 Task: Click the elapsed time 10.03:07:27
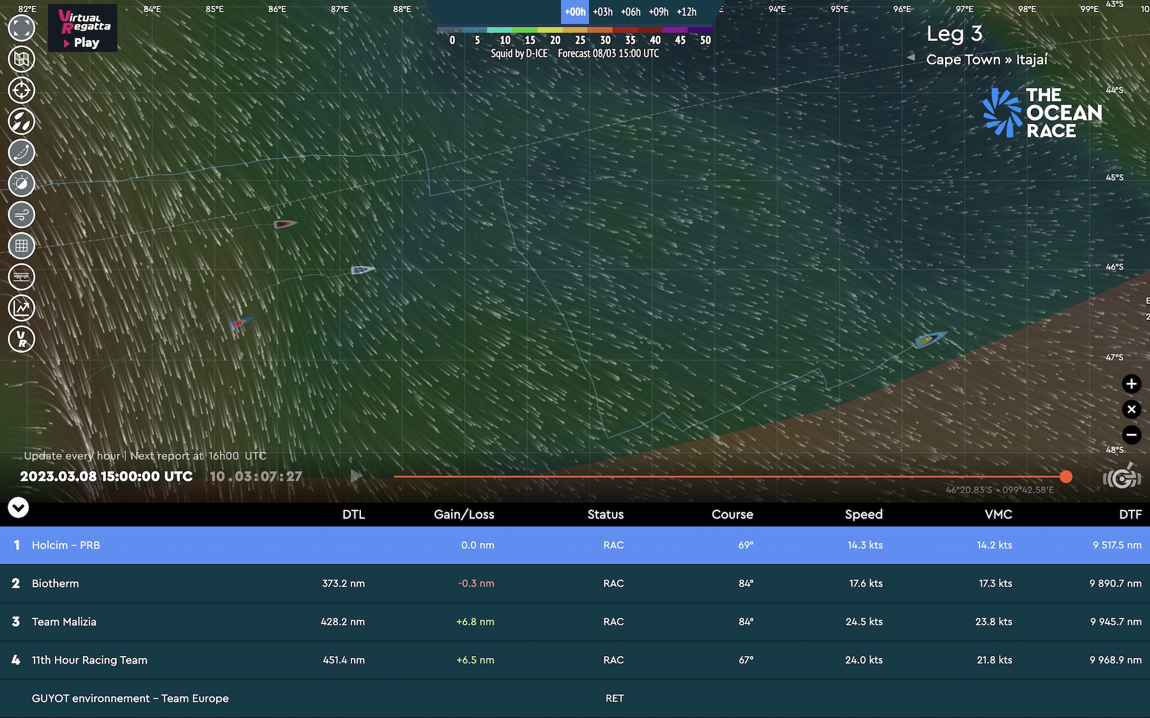coord(256,476)
